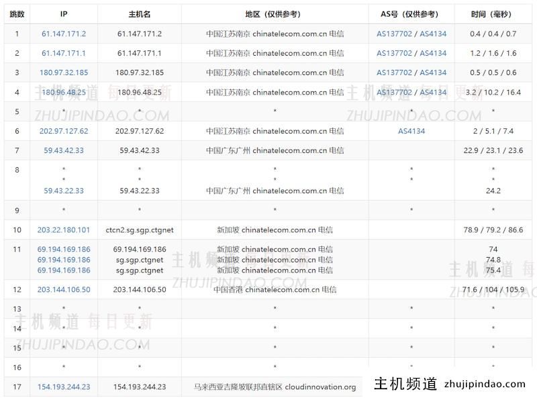
Task: Select hostname ctcn2.sg.sgp.ctgnet
Action: coord(140,230)
